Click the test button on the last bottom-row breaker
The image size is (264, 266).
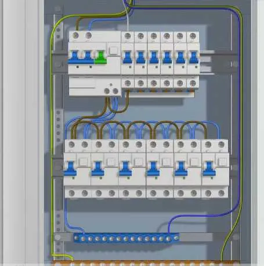(x=222, y=162)
